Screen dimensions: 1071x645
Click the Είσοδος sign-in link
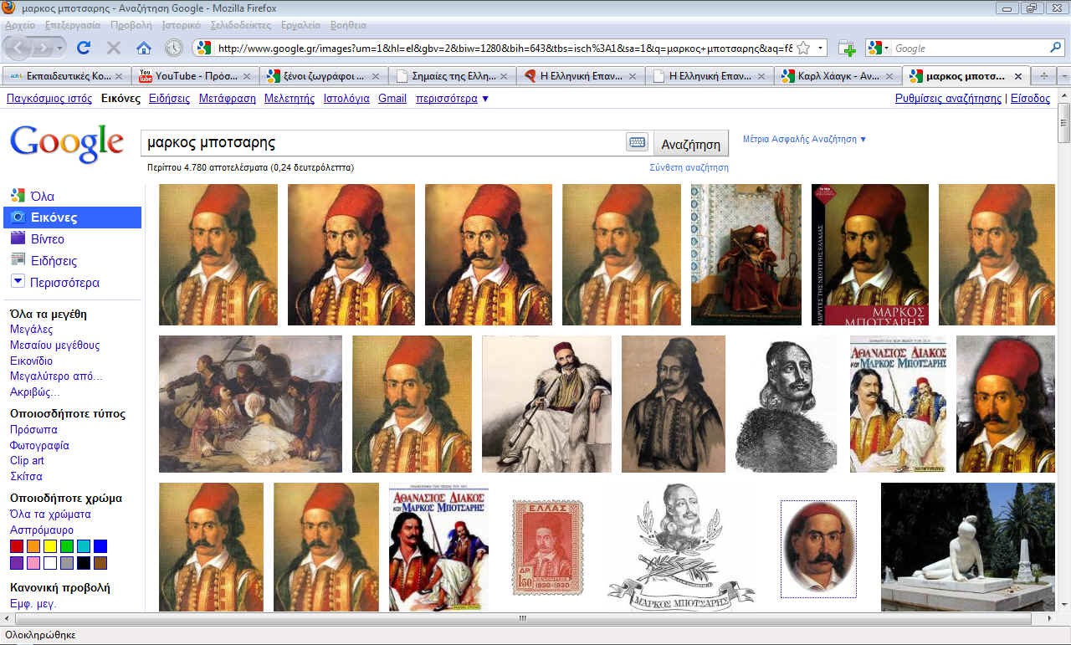(1030, 99)
